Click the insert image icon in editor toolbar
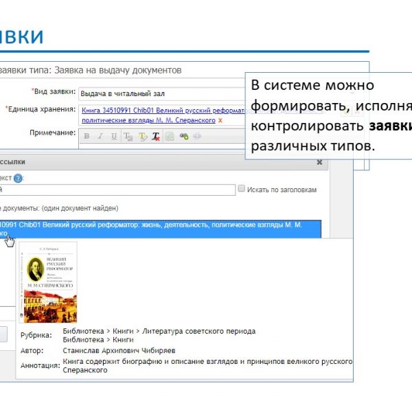This screenshot has width=412, height=412. click(x=170, y=136)
